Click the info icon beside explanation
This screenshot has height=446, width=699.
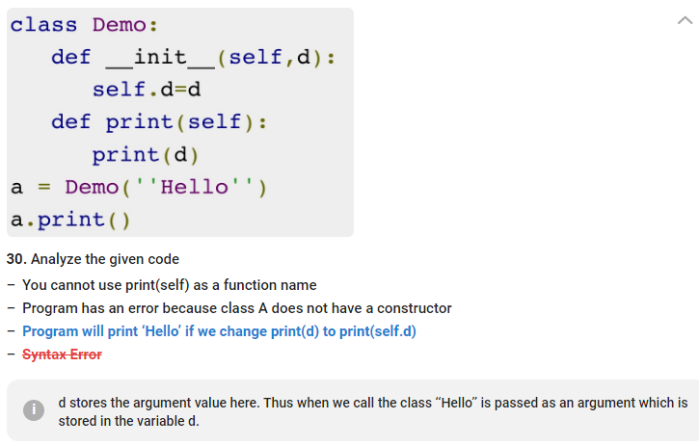click(x=34, y=410)
